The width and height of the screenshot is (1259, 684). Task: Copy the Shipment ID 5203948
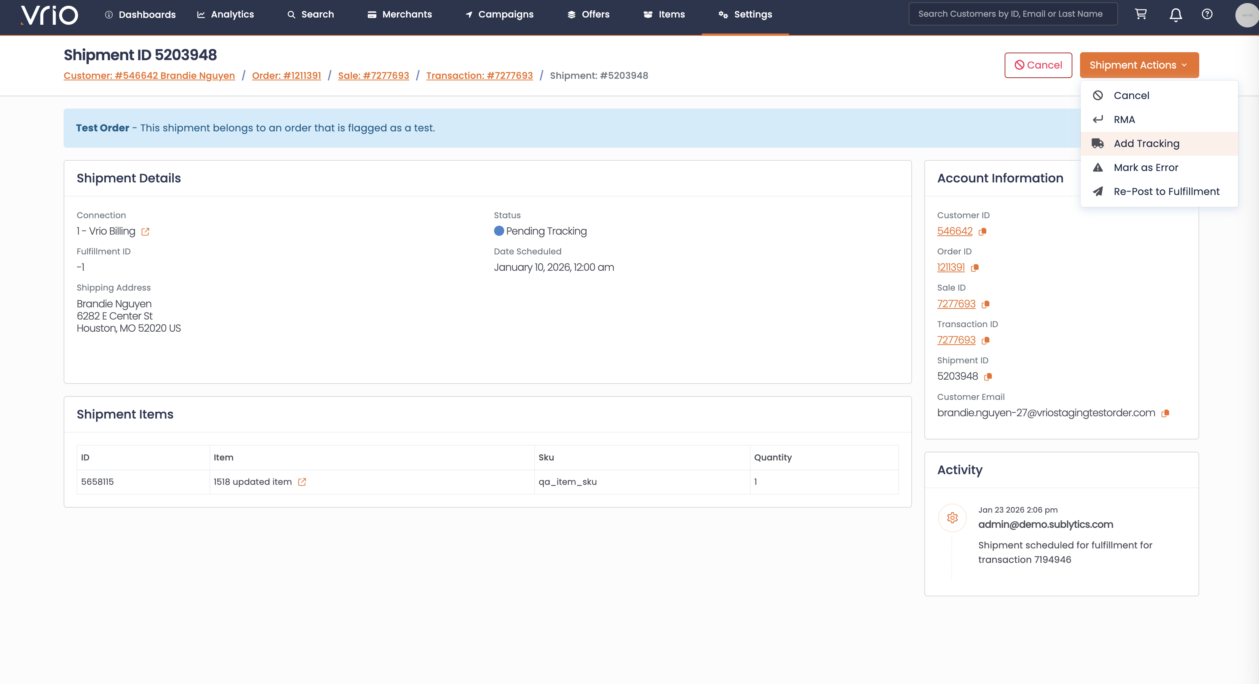pyautogui.click(x=988, y=377)
